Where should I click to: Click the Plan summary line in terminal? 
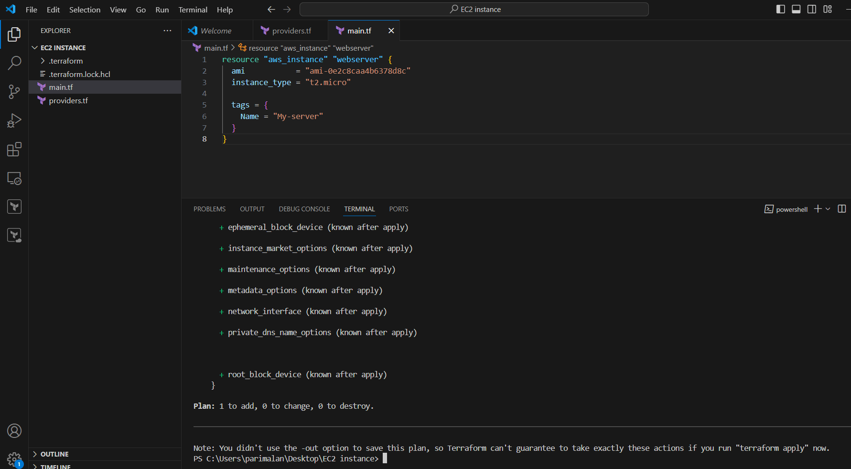coord(284,406)
